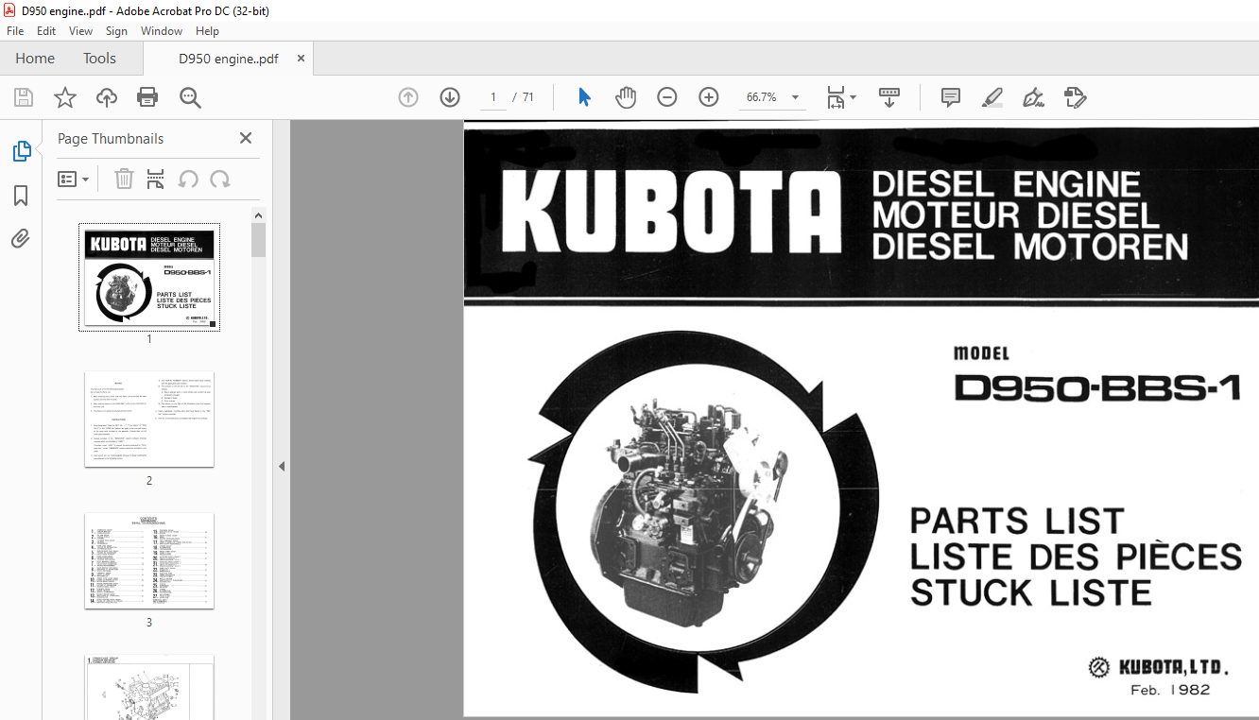The width and height of the screenshot is (1259, 720).
Task: Go to the previous page
Action: point(408,97)
